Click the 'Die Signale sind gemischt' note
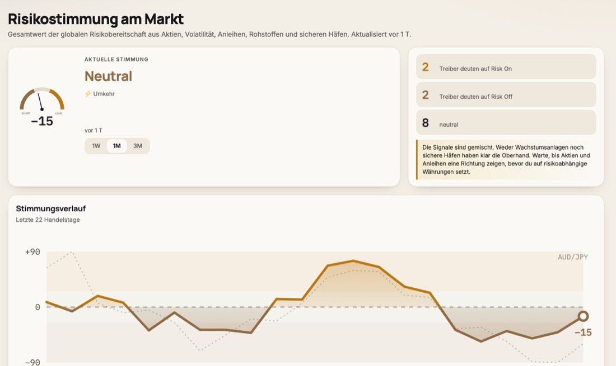 point(506,159)
